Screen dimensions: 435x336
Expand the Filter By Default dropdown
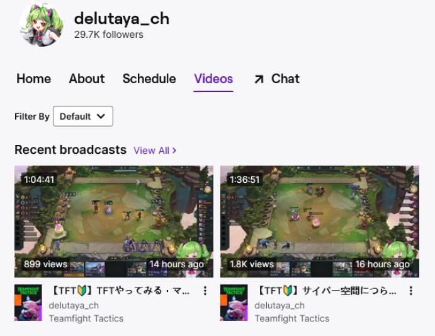pyautogui.click(x=83, y=116)
